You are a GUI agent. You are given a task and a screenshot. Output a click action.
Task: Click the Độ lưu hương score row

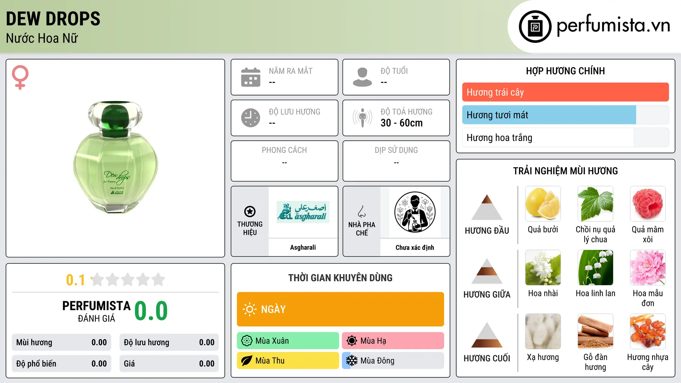[169, 342]
